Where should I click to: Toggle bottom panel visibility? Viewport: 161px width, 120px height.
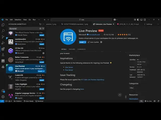coord(141,19)
